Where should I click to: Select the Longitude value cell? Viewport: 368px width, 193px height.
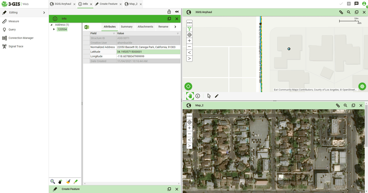click(x=148, y=57)
